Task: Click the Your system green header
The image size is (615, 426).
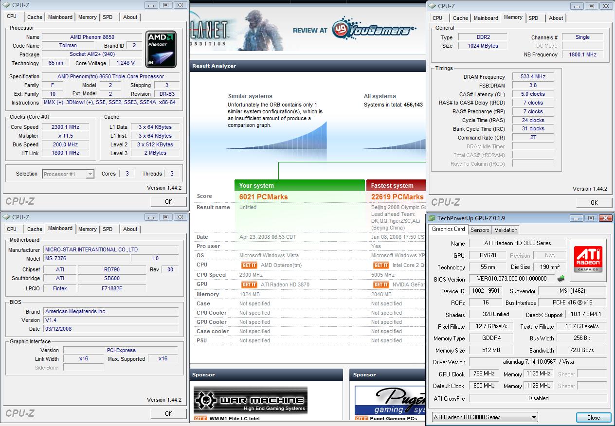Action: tap(300, 185)
